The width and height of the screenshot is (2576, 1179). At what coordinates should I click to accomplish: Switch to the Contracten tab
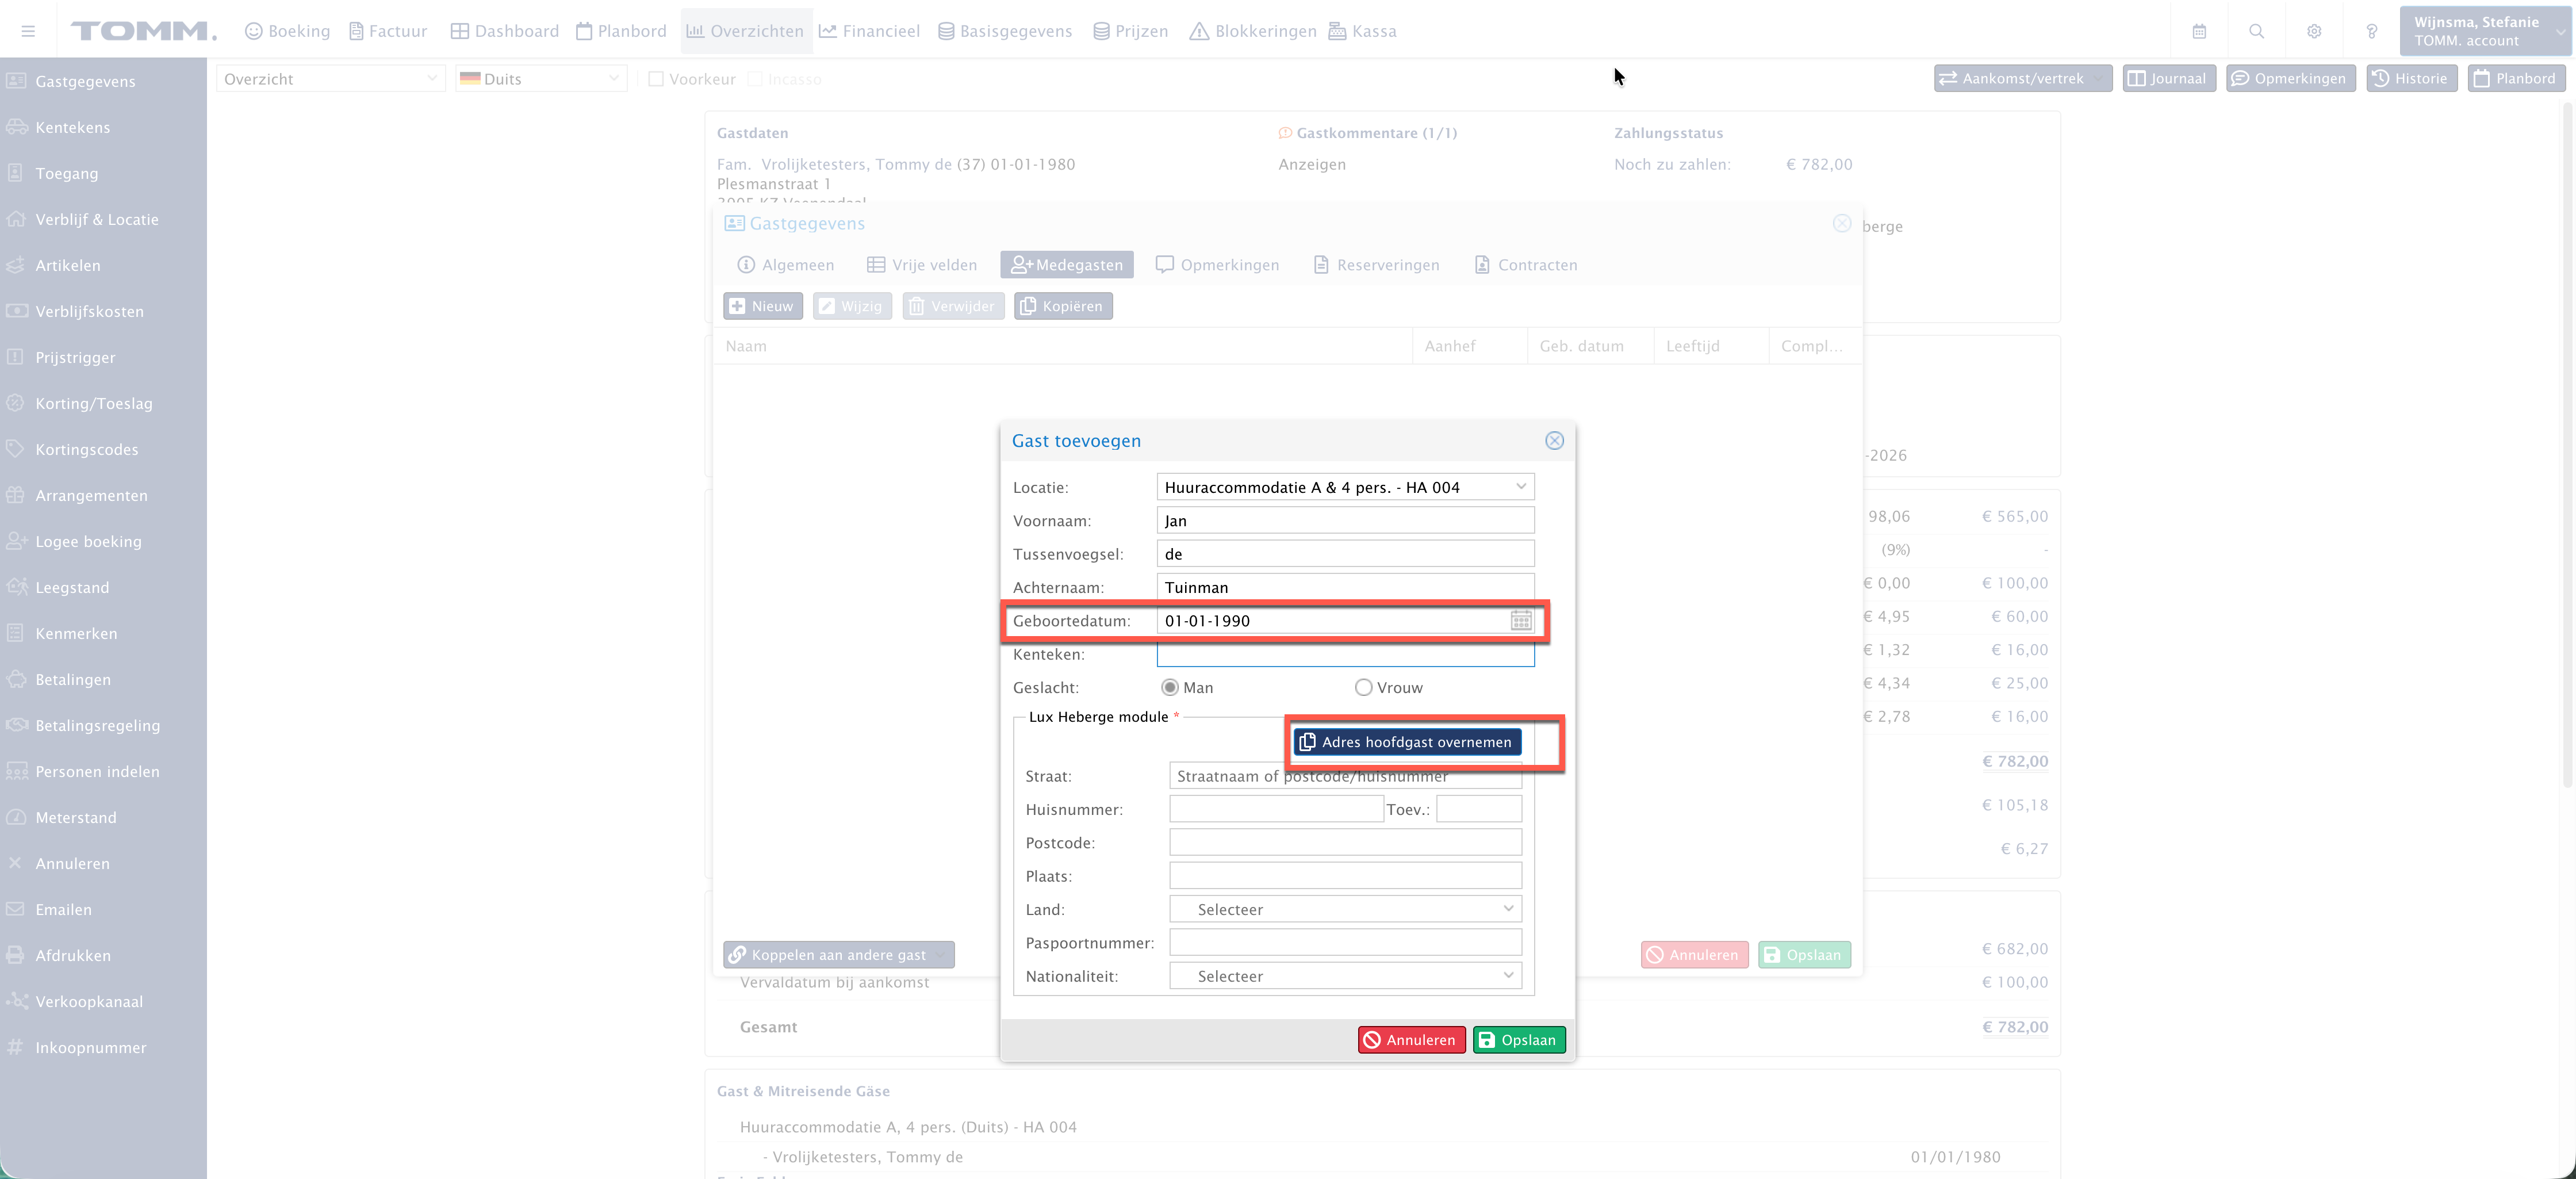coord(1526,265)
